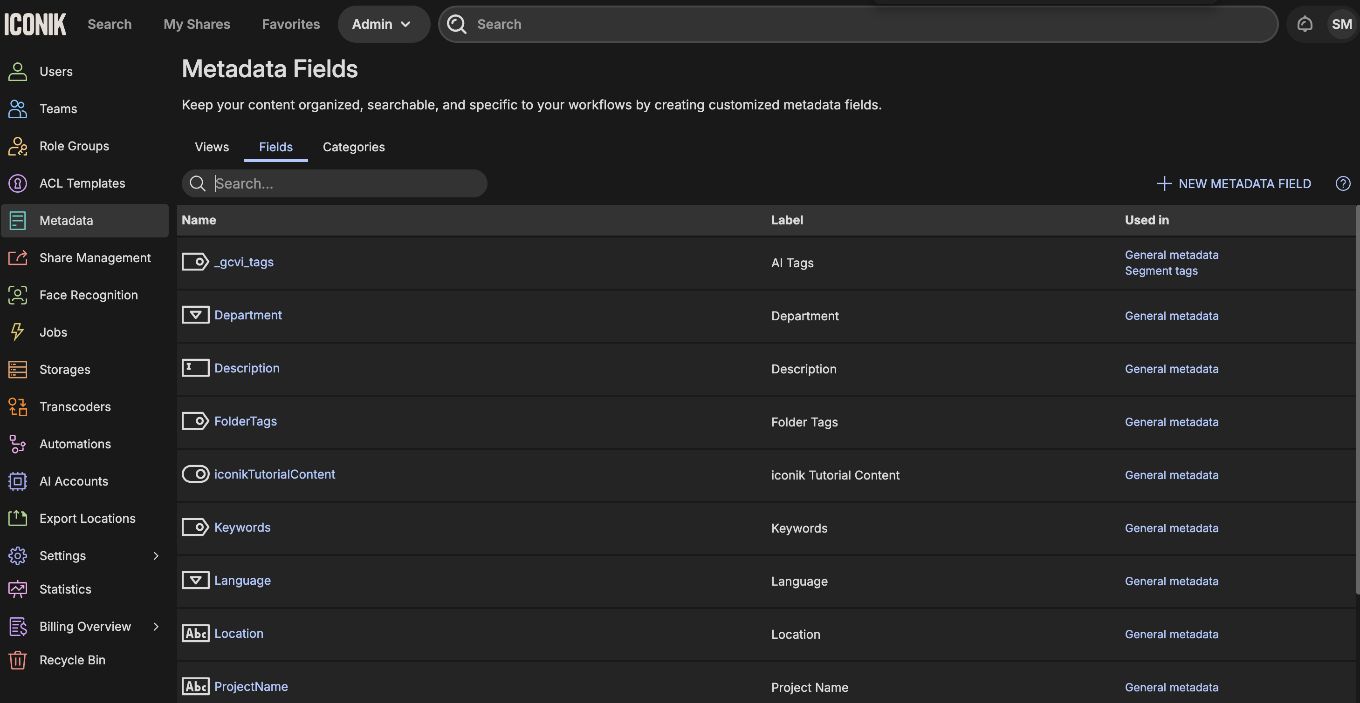Expand the Settings submenu chevron

156,555
